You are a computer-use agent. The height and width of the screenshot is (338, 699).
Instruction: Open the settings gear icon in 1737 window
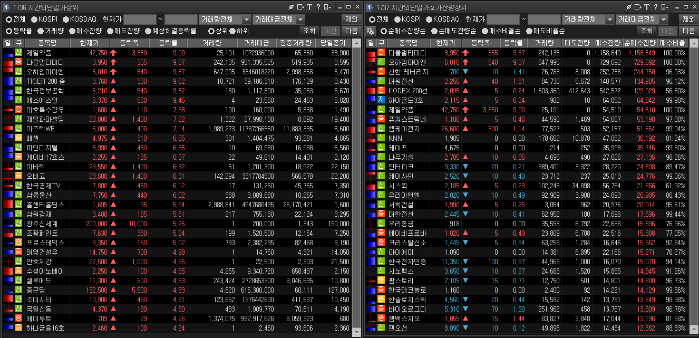371,31
